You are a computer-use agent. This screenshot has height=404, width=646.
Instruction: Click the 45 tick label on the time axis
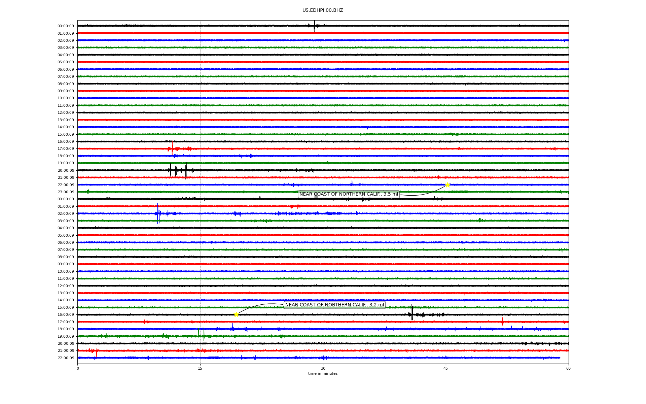(445, 368)
